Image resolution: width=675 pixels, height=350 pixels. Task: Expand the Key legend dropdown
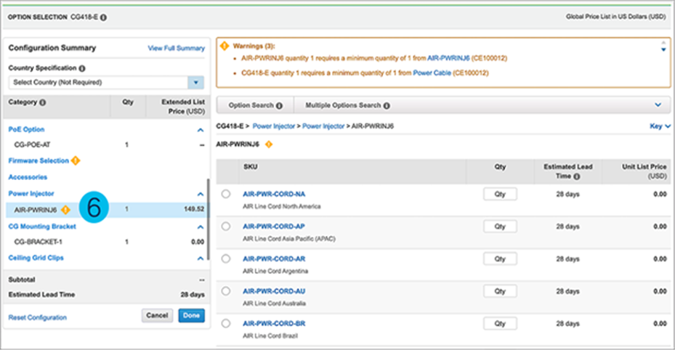tap(660, 126)
